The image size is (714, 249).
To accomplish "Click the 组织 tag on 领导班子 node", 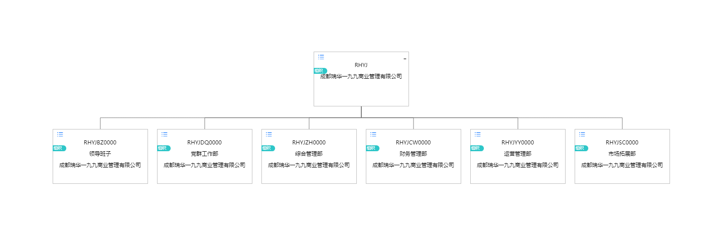I will coord(59,148).
